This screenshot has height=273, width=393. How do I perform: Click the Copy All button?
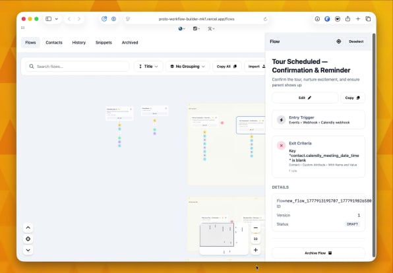click(x=227, y=67)
